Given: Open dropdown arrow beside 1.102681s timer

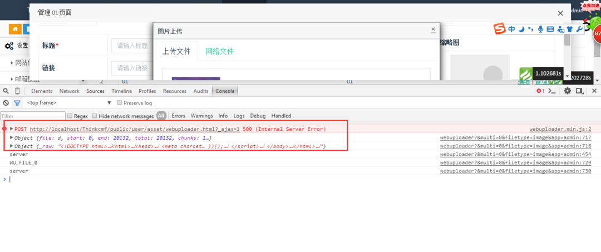Looking at the screenshot, I should tap(568, 76).
